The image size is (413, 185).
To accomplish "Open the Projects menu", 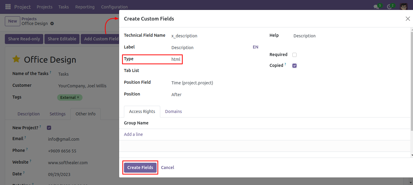I will click(x=44, y=7).
